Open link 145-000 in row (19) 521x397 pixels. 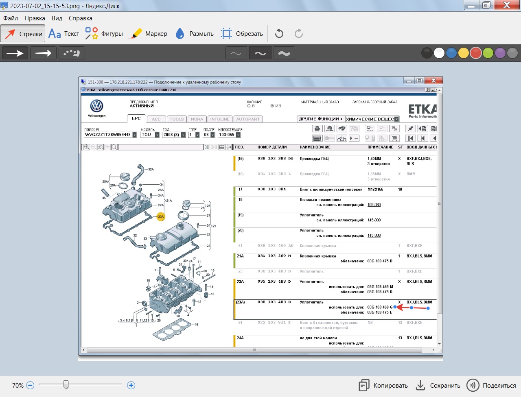click(x=374, y=220)
